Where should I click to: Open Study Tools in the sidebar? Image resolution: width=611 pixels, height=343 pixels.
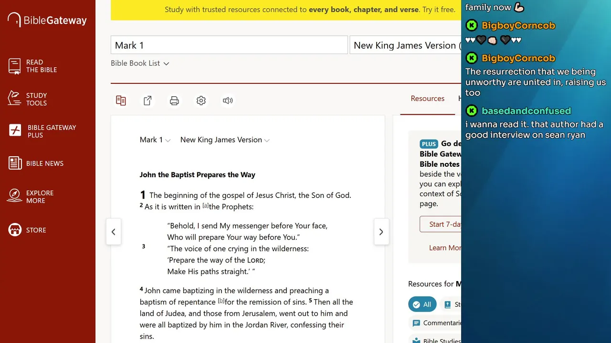(28, 99)
